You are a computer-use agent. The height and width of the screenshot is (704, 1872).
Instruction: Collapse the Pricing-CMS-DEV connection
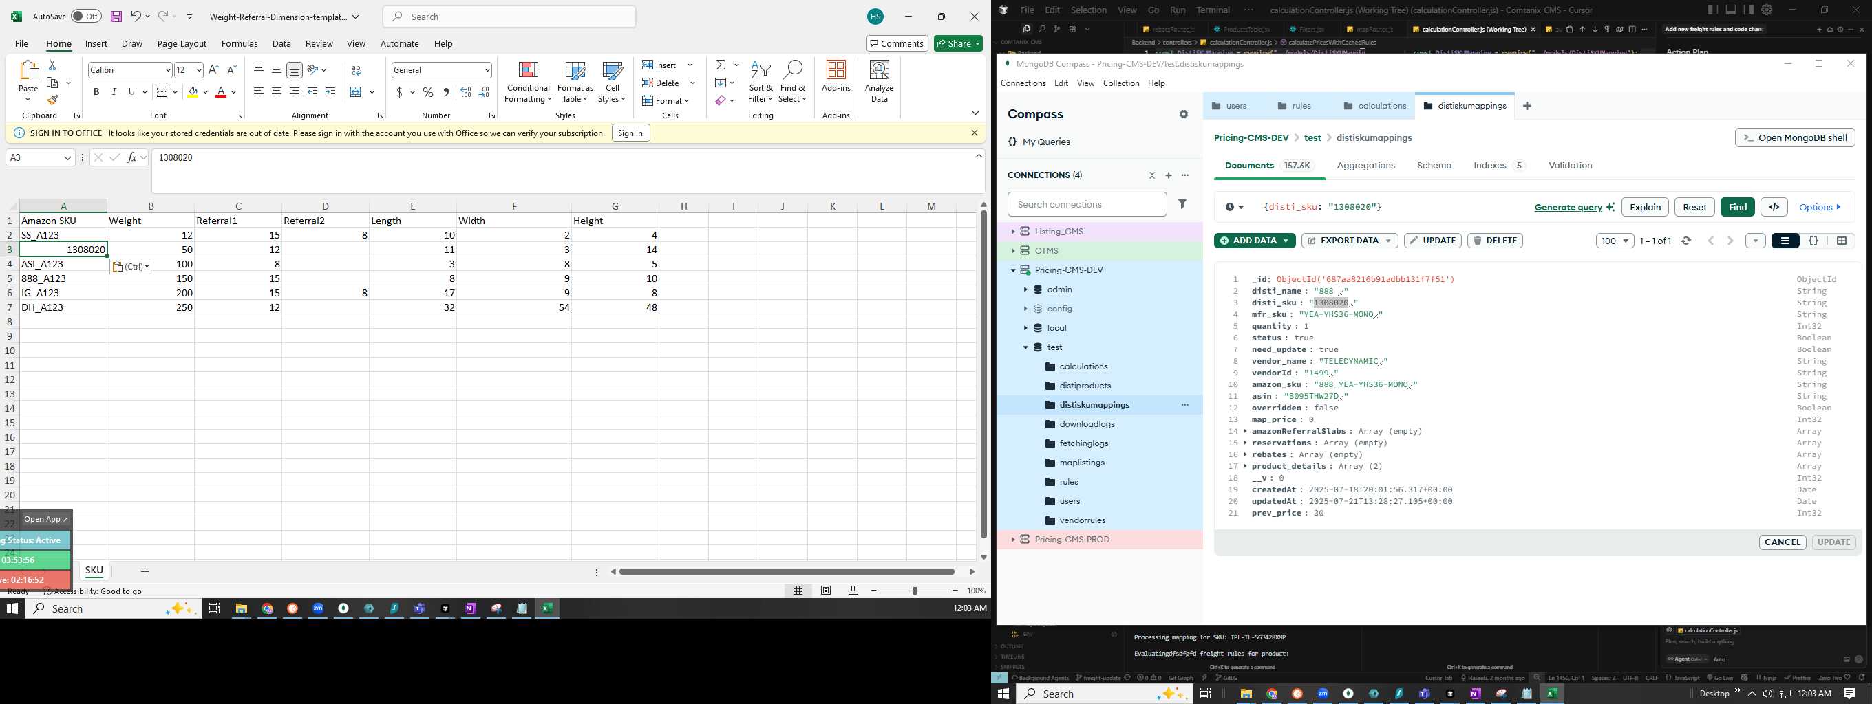pos(1013,270)
